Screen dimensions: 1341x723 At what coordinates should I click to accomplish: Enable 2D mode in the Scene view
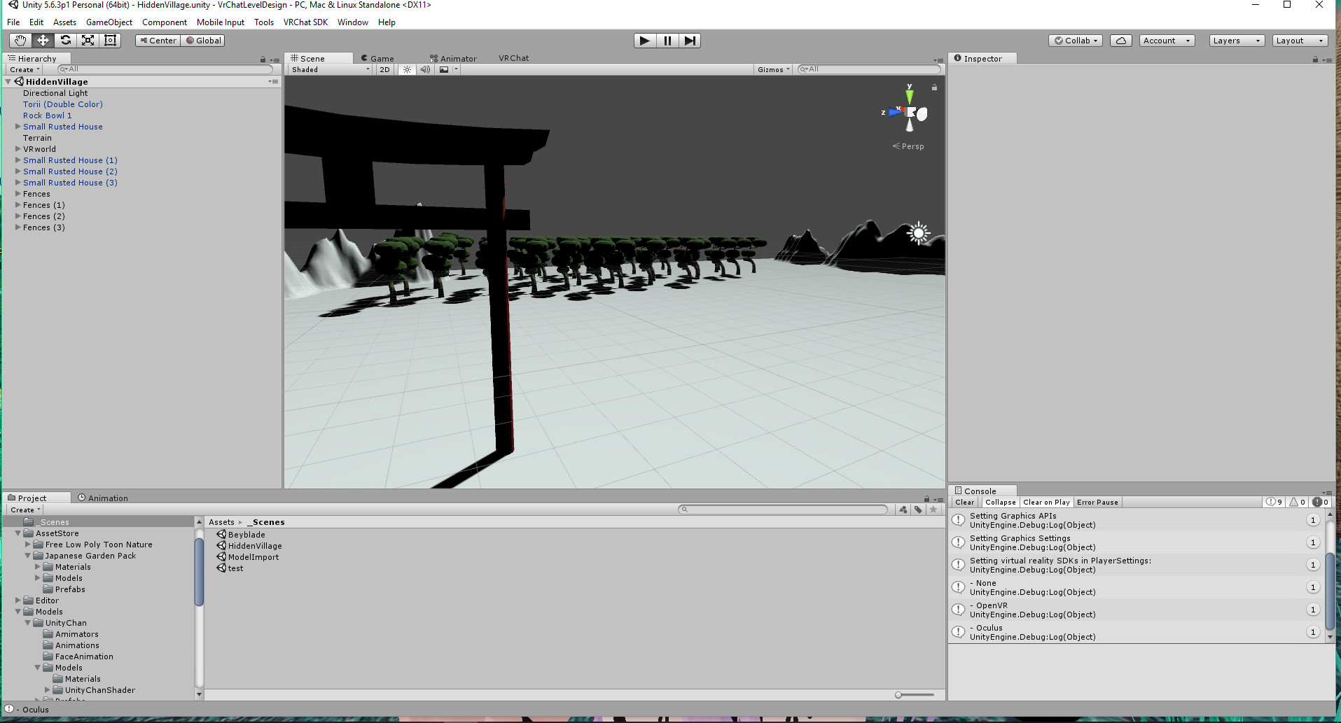384,69
